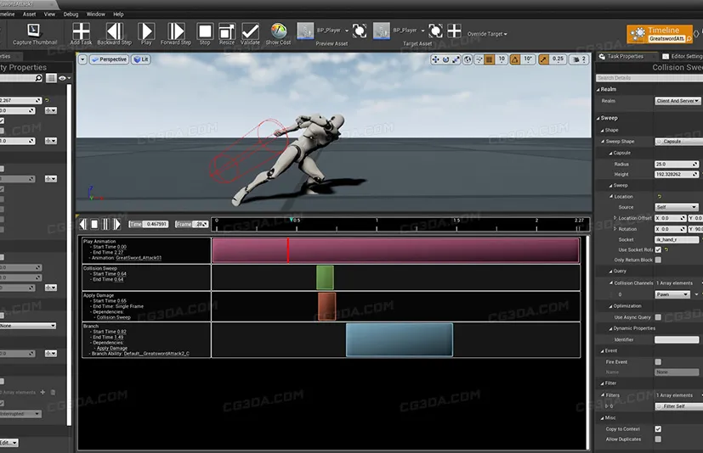Click the camera speed icon in viewport
The width and height of the screenshot is (703, 453).
click(x=576, y=59)
